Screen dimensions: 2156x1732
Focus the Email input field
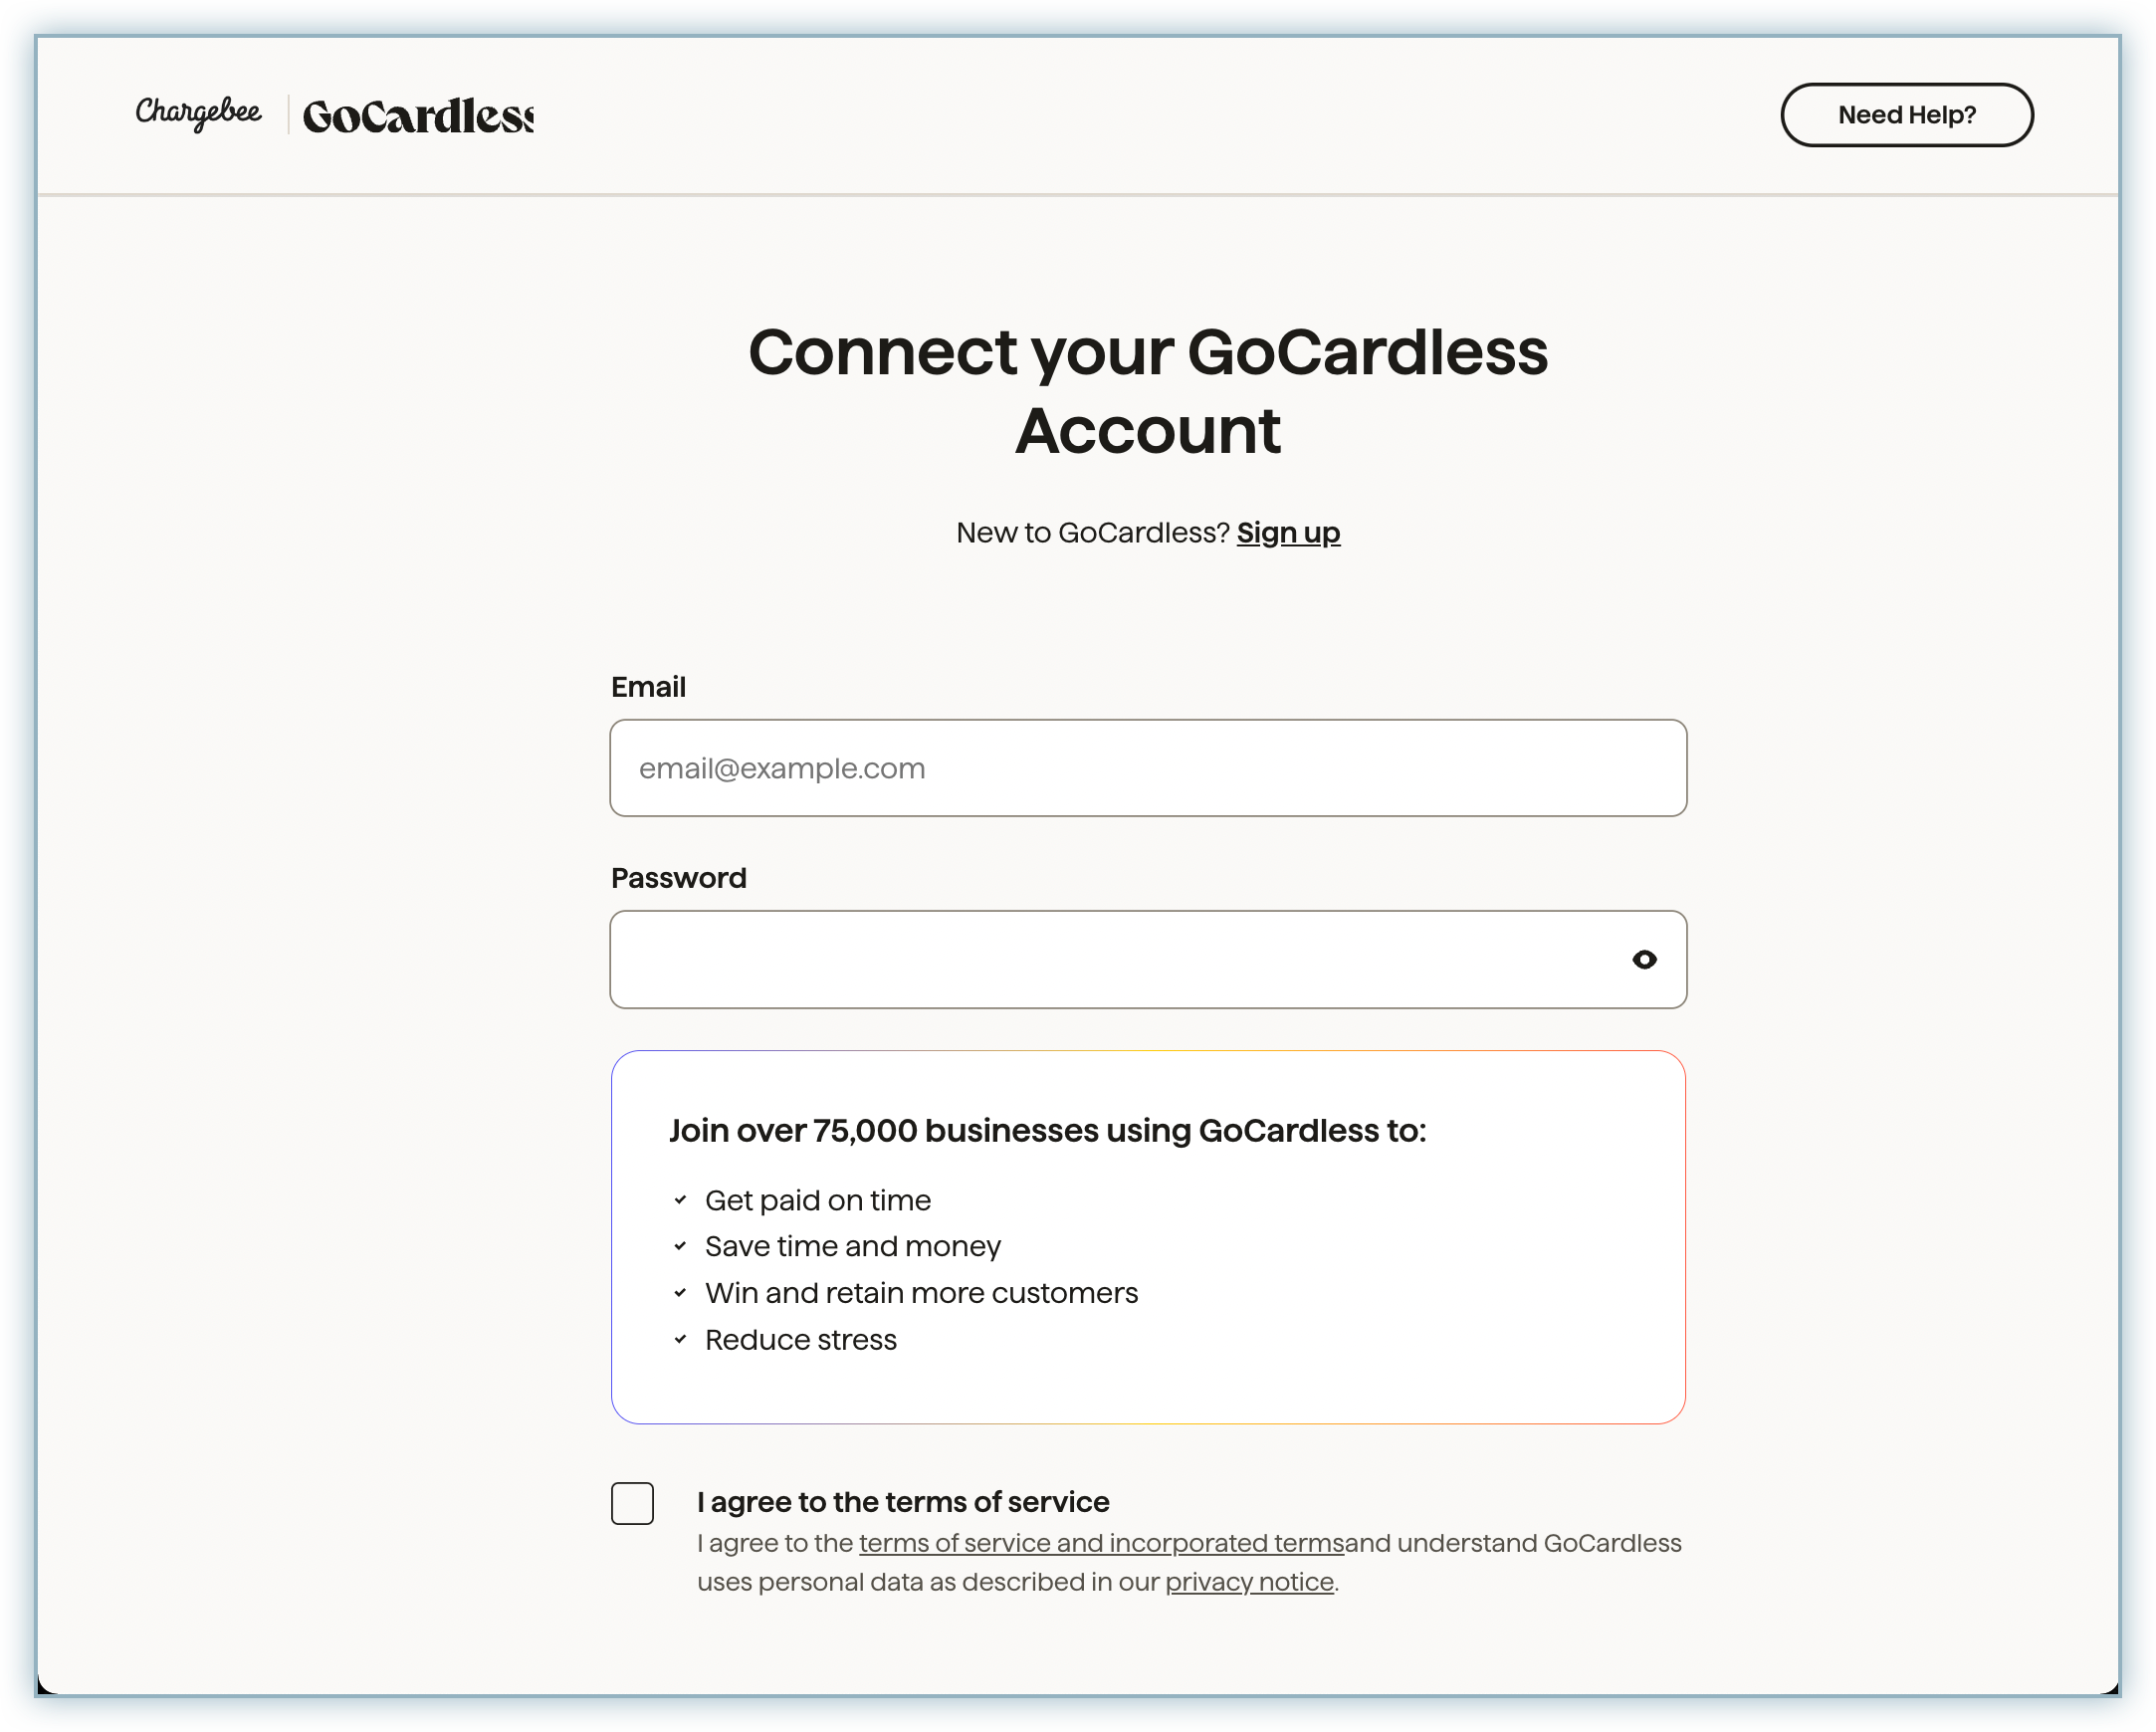1147,768
